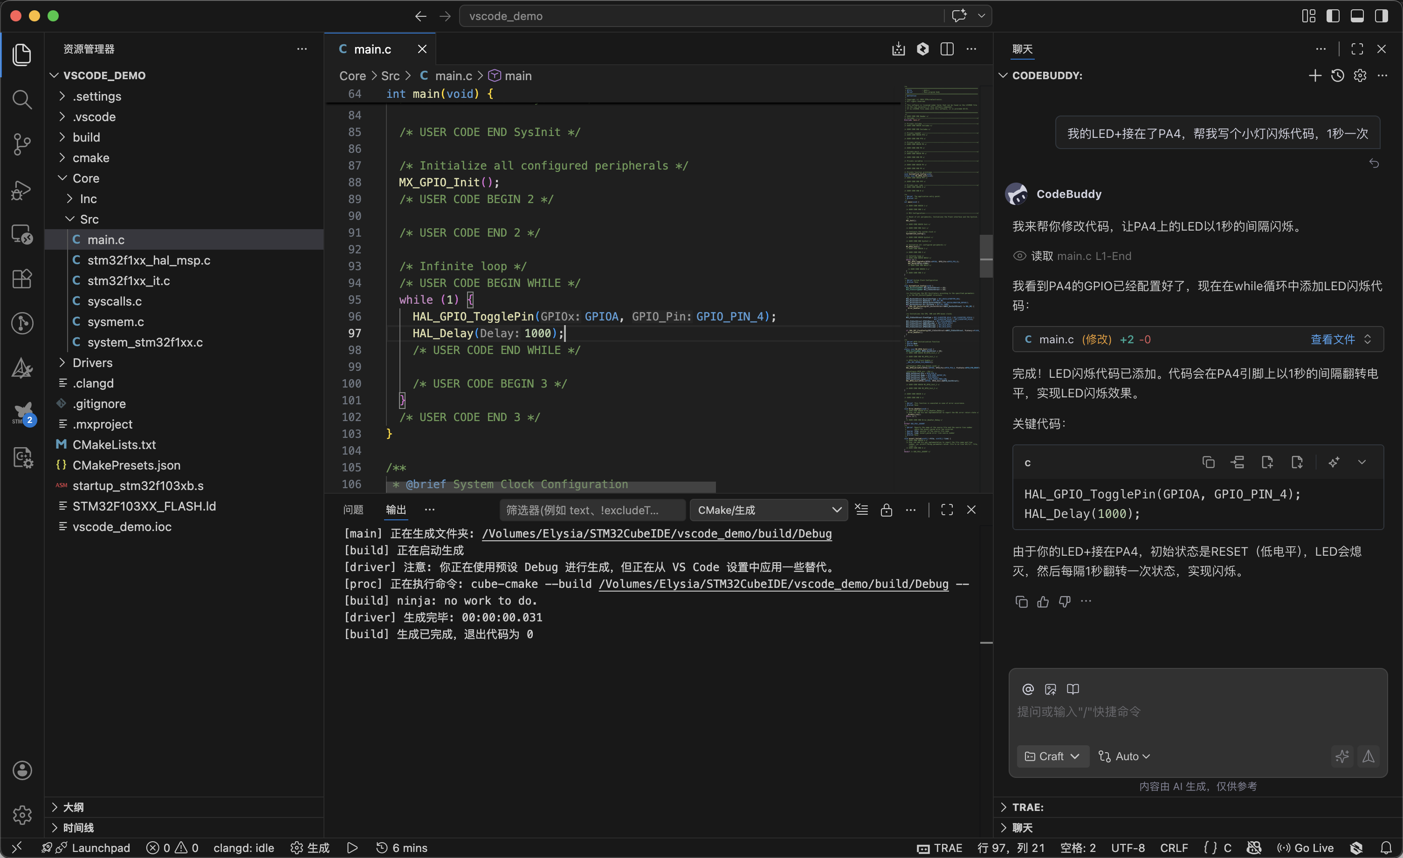Type in the output filter field
1403x858 pixels.
(591, 510)
